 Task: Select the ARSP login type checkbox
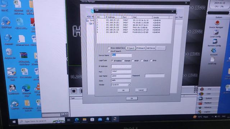pyautogui.click(x=133, y=61)
